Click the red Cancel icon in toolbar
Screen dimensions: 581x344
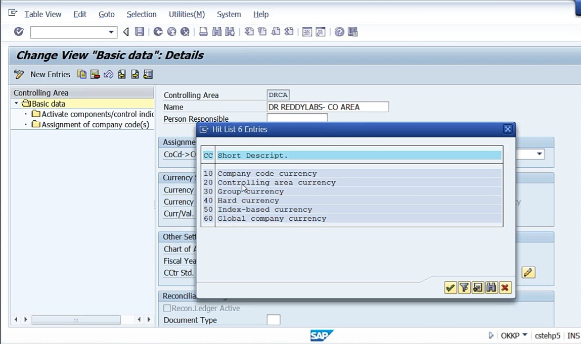coord(185,32)
